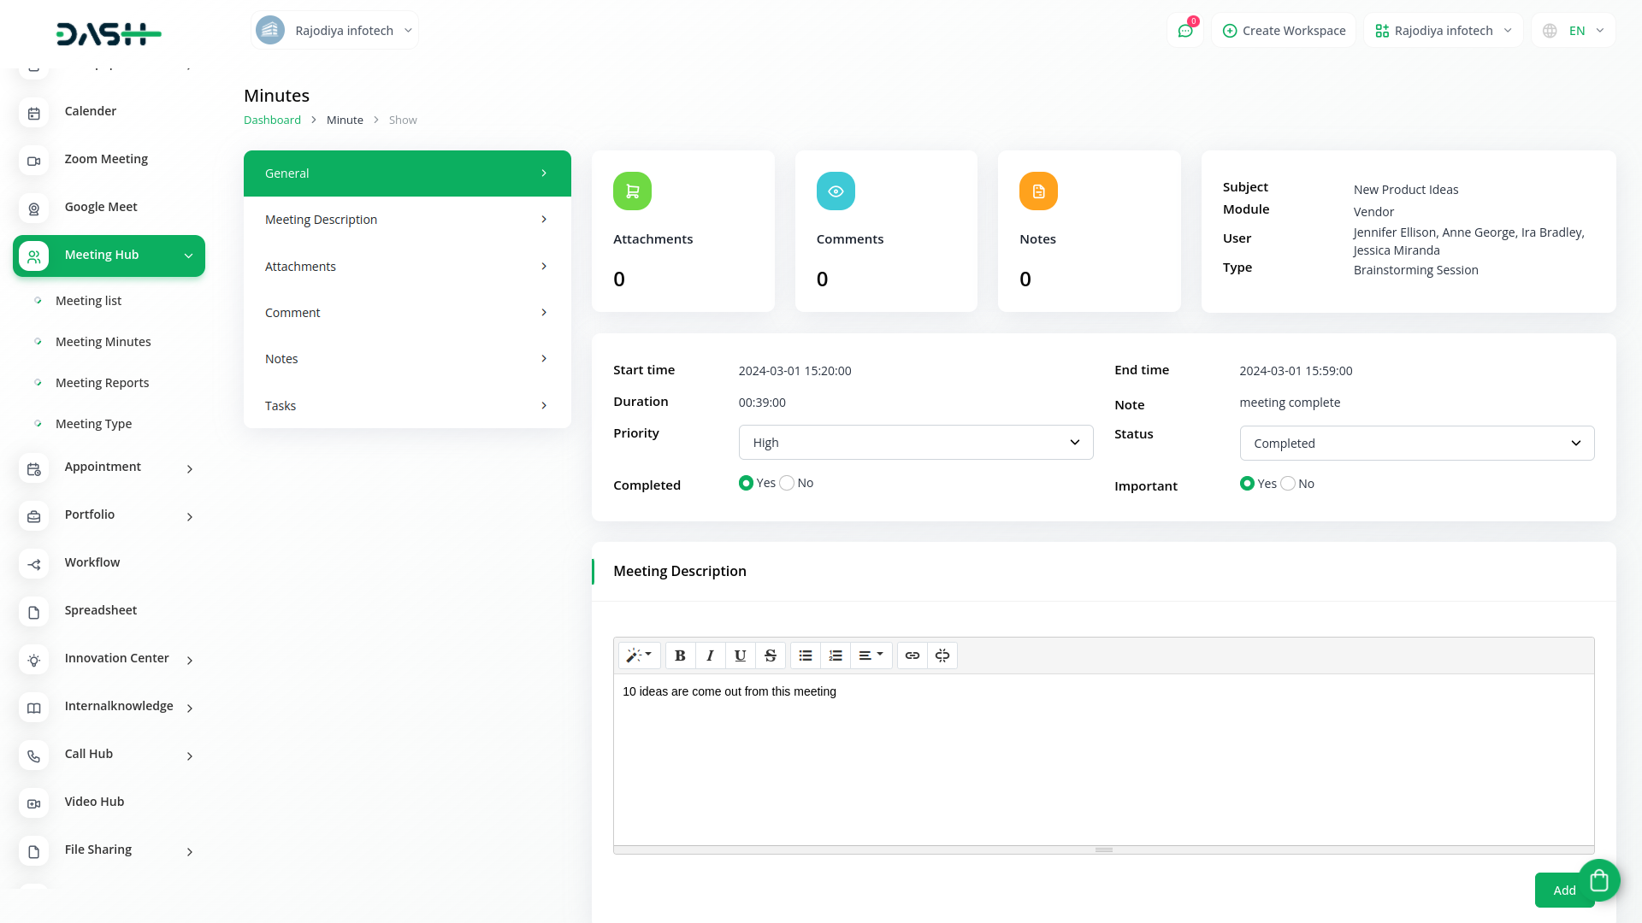Open Meeting Minutes in sidebar
Screen dimensions: 1642x923
[103, 342]
